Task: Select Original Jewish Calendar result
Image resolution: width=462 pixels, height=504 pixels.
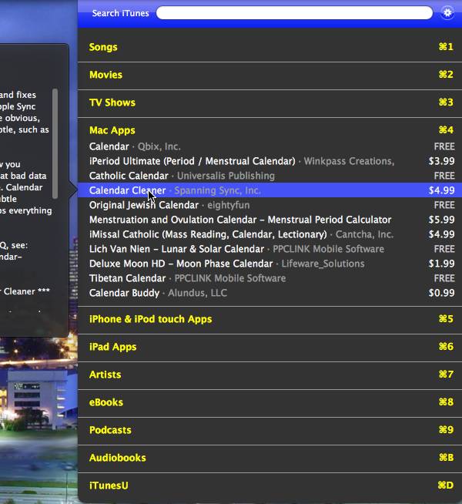Action: 269,205
